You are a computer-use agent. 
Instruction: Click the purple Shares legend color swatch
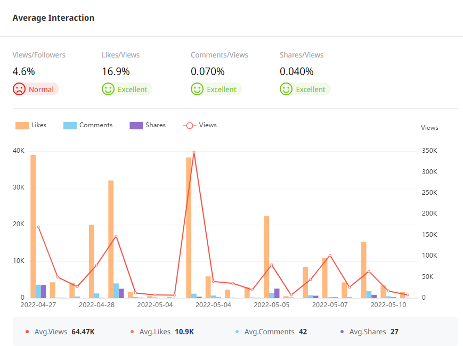[136, 126]
